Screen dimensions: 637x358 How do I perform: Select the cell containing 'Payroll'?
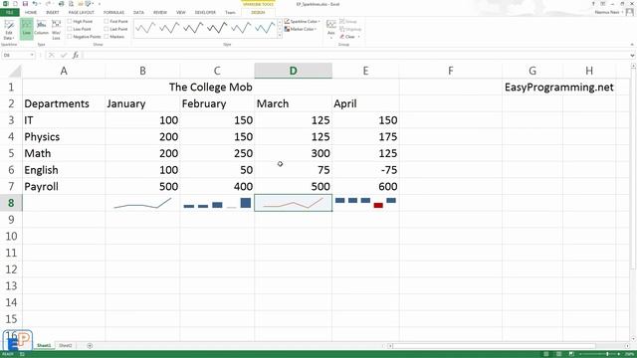tap(64, 186)
